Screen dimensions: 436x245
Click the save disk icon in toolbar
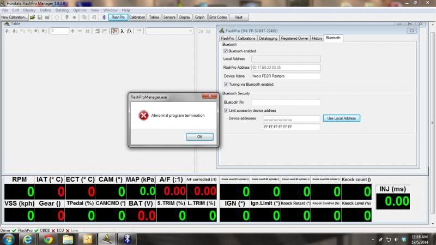tap(39, 17)
